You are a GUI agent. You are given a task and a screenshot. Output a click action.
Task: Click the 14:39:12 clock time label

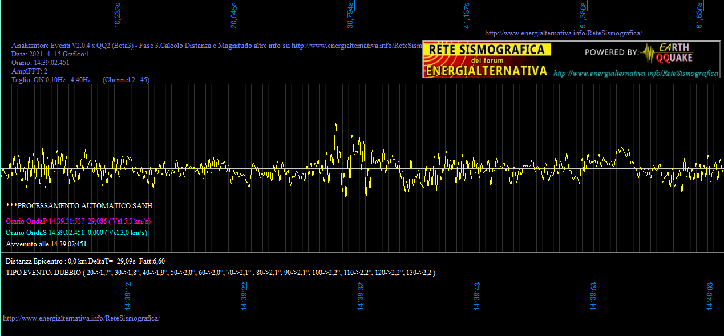(x=128, y=295)
